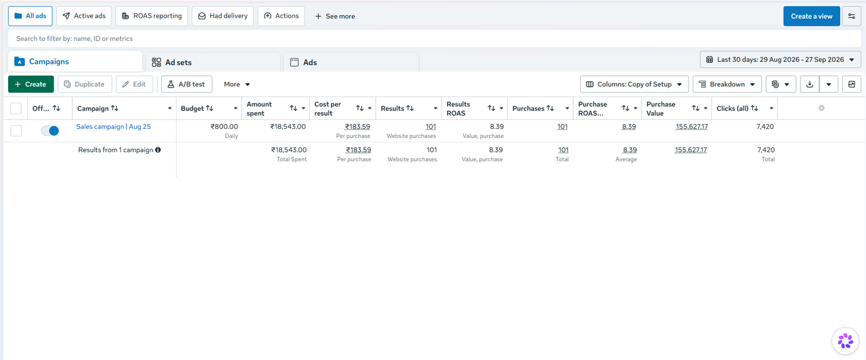Open the Campaign column dropdown arrow
This screenshot has width=866, height=360.
coord(169,108)
